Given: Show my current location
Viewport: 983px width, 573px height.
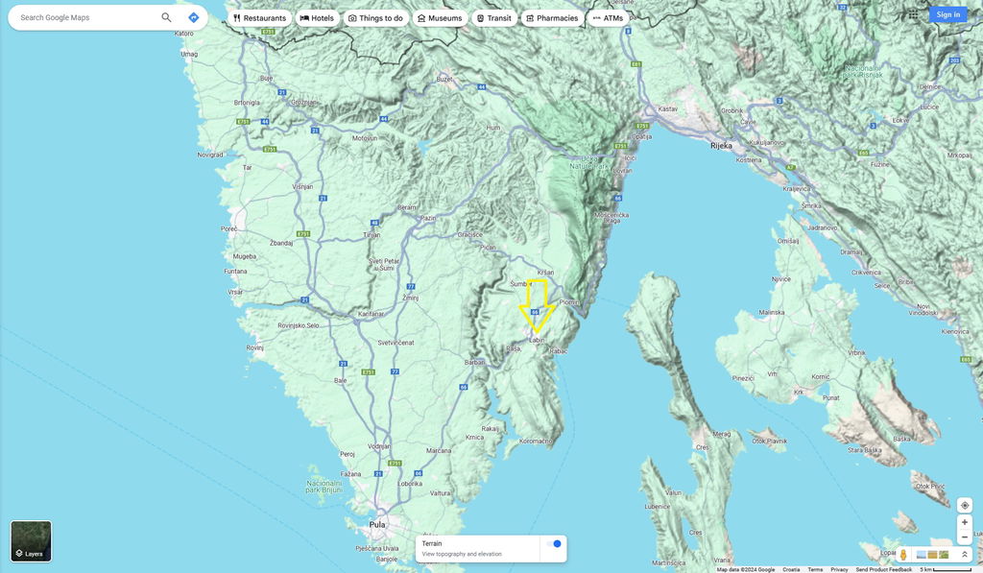Looking at the screenshot, I should click(x=965, y=505).
